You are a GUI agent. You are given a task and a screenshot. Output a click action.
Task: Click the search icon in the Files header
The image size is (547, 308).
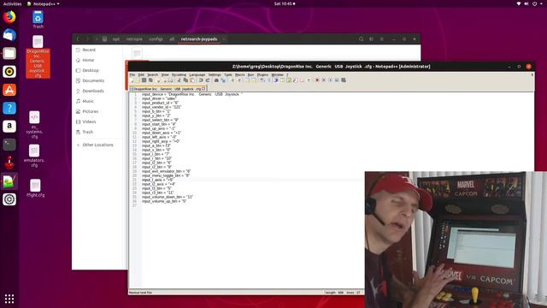tap(361, 39)
